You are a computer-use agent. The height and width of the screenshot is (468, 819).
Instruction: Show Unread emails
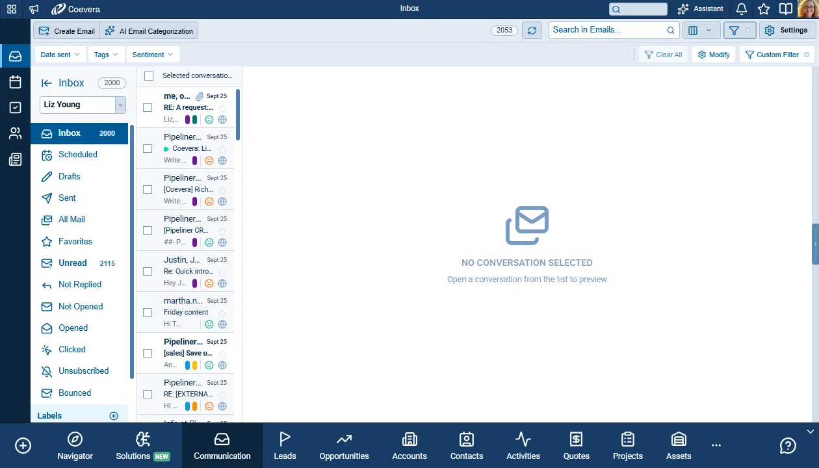(79, 263)
